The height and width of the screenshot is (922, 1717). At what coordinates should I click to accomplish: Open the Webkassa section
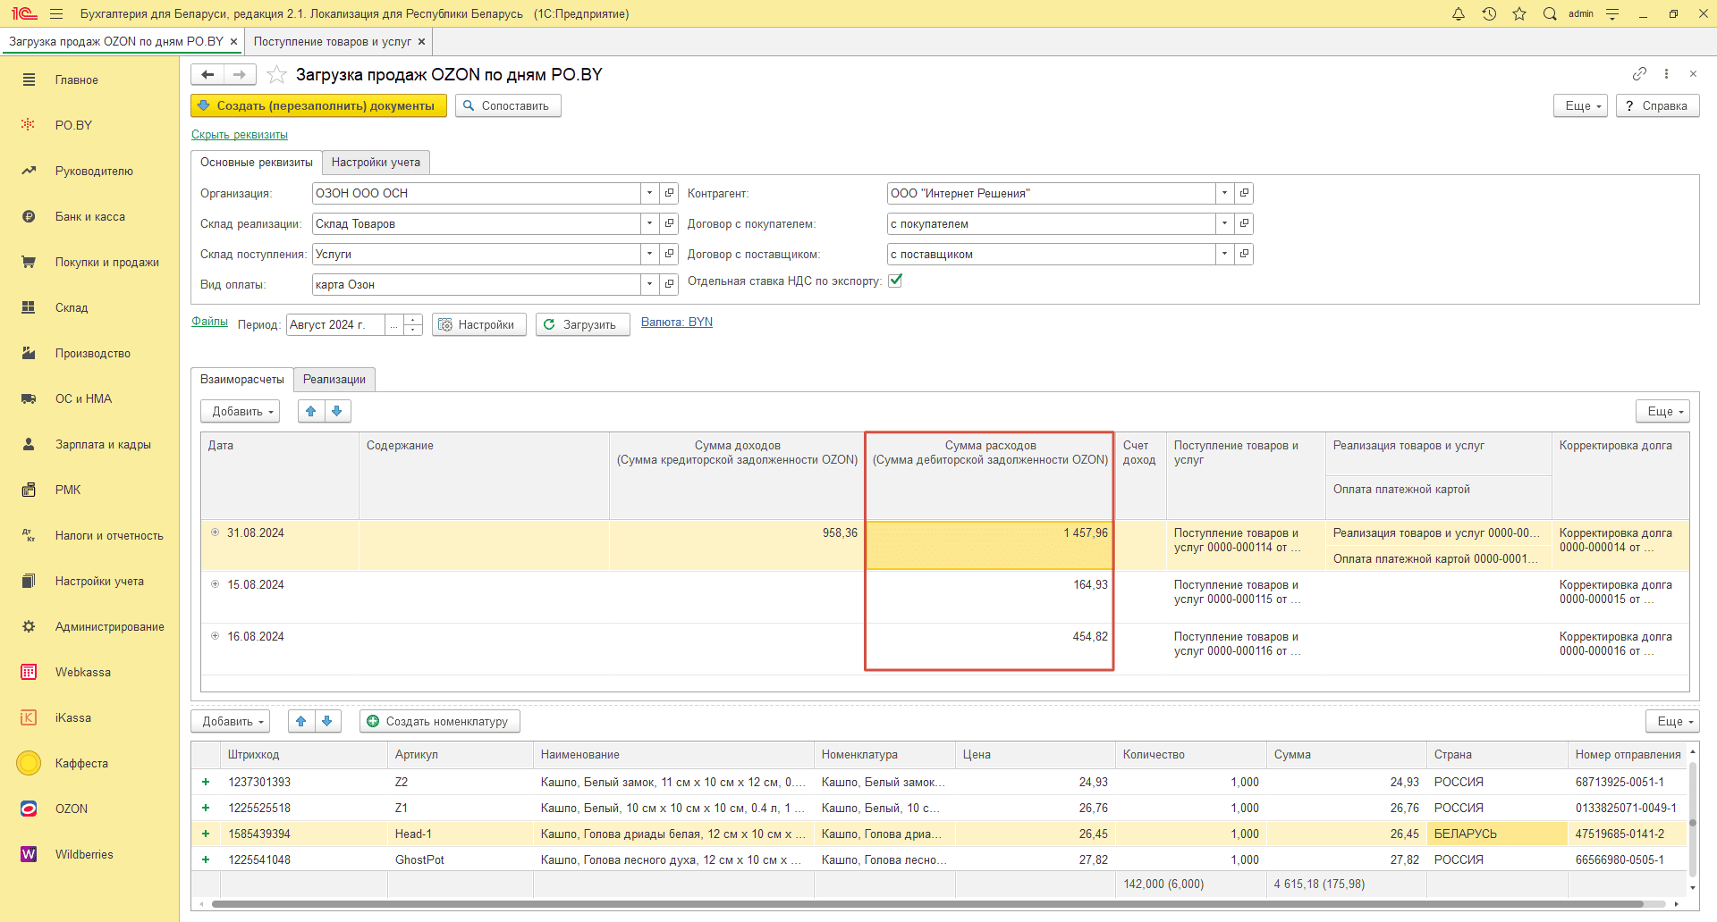pos(89,672)
